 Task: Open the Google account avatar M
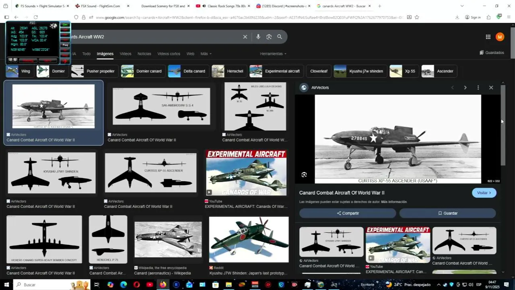click(500, 37)
